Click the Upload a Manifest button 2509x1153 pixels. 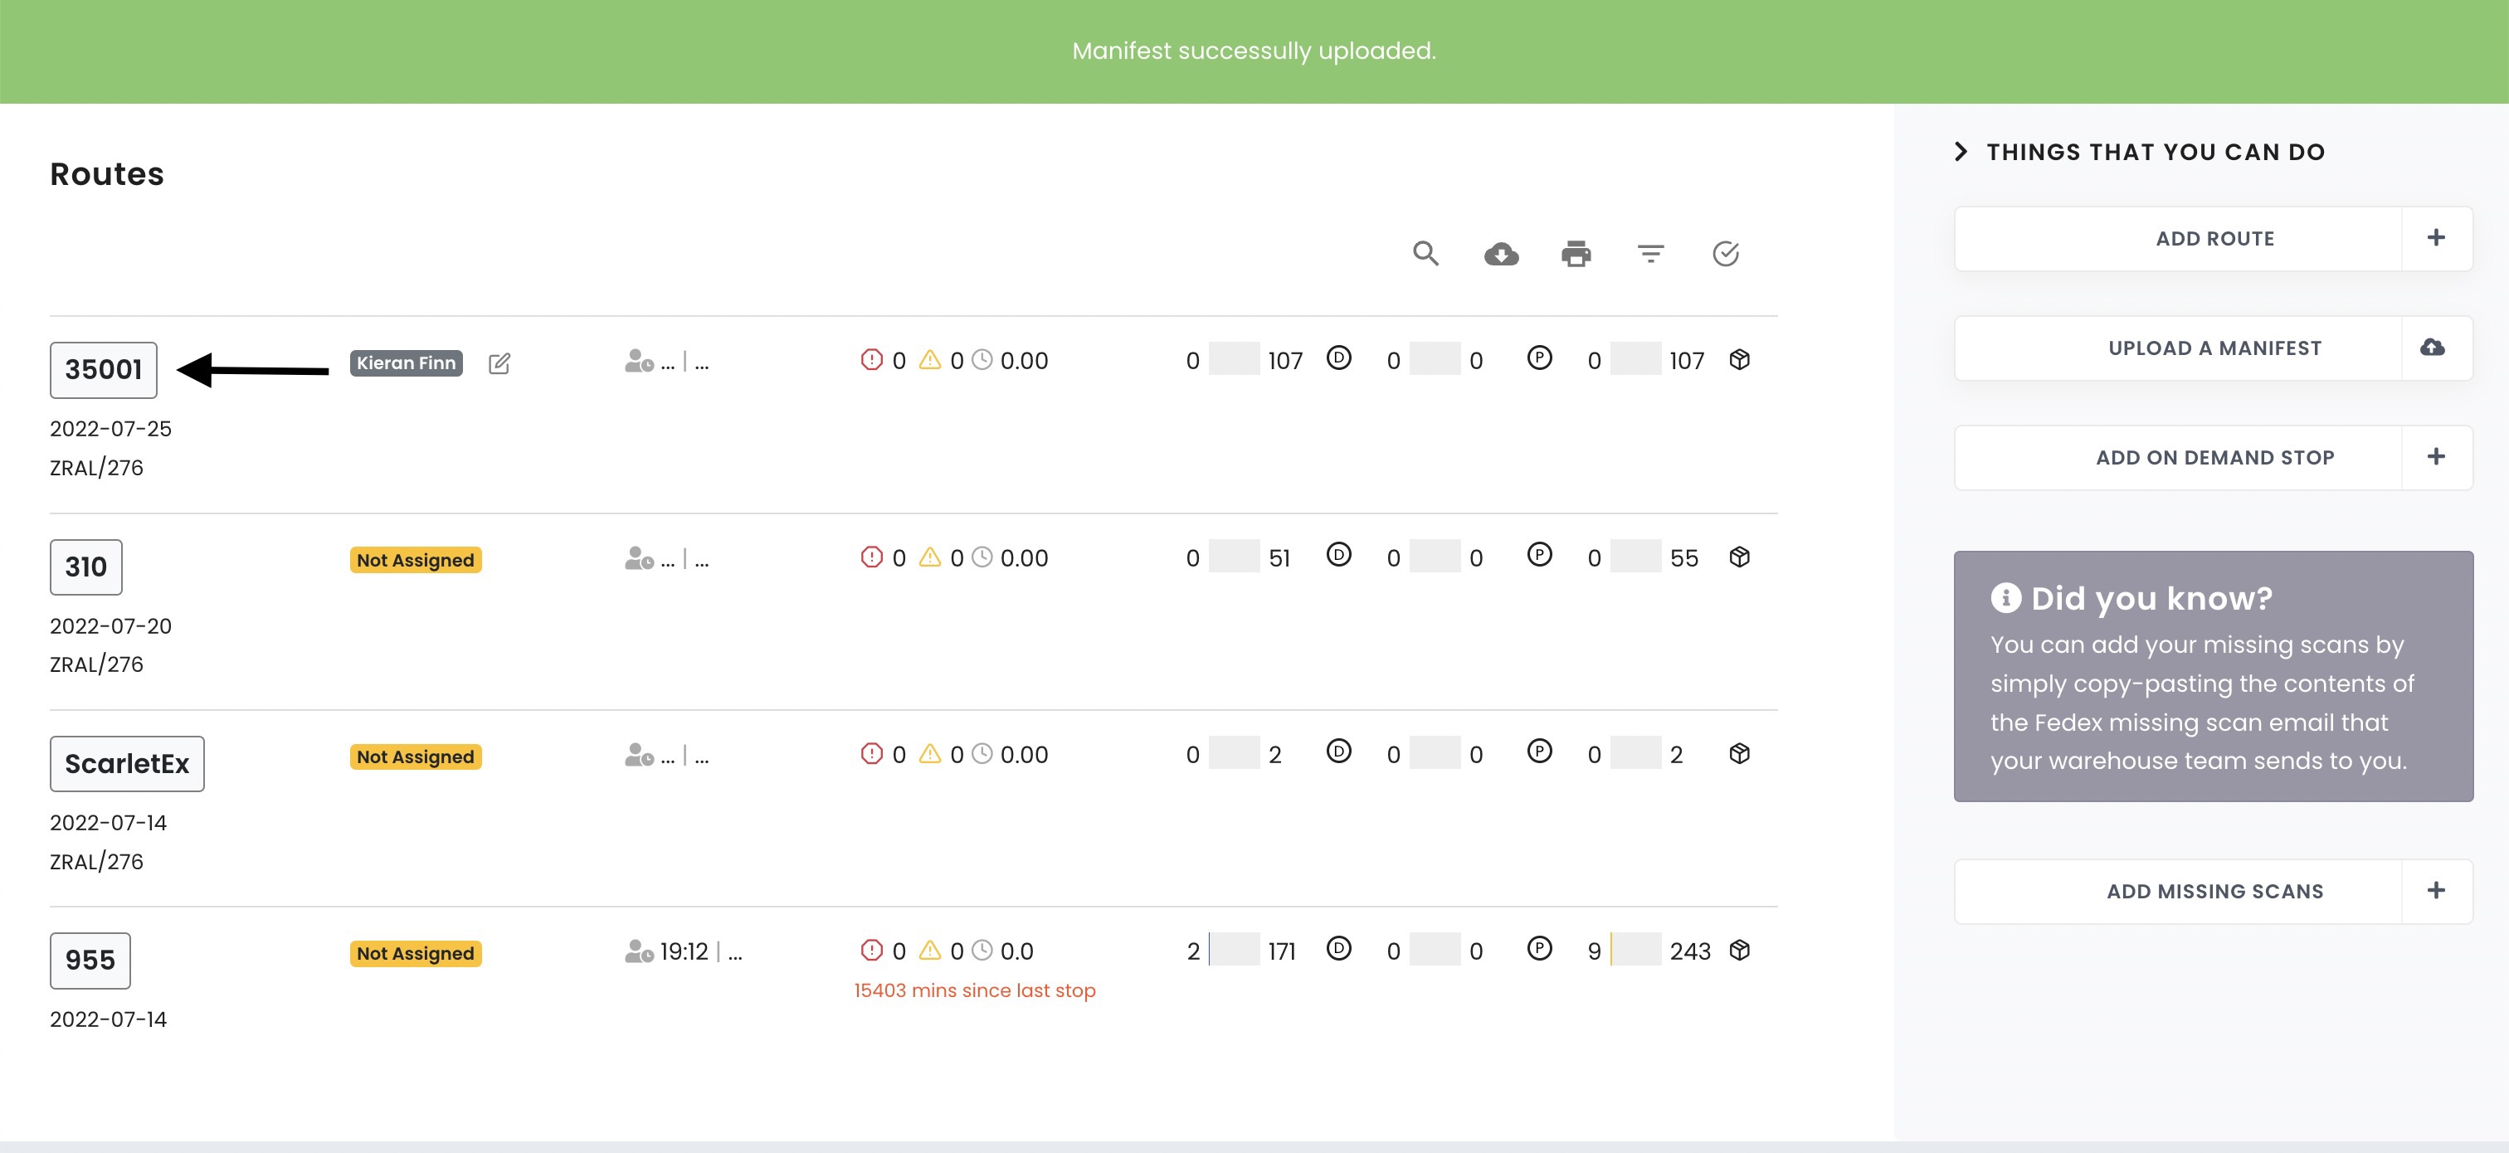[x=2214, y=348]
